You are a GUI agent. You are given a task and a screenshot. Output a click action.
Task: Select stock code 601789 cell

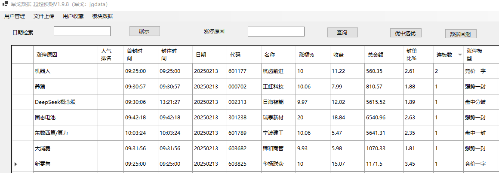pos(244,133)
